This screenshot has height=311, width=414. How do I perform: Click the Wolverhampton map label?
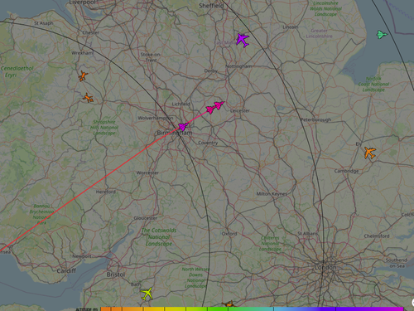pyautogui.click(x=156, y=118)
